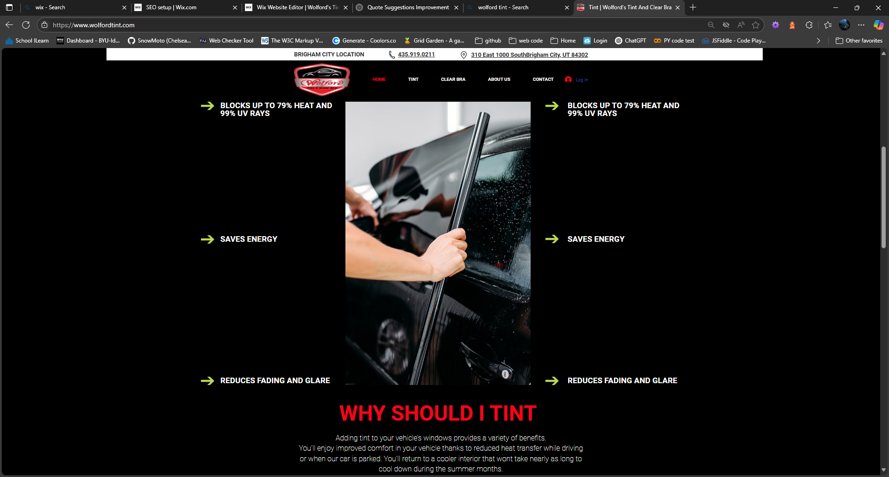Open the CLEAR BRA navigation menu item

pos(453,79)
